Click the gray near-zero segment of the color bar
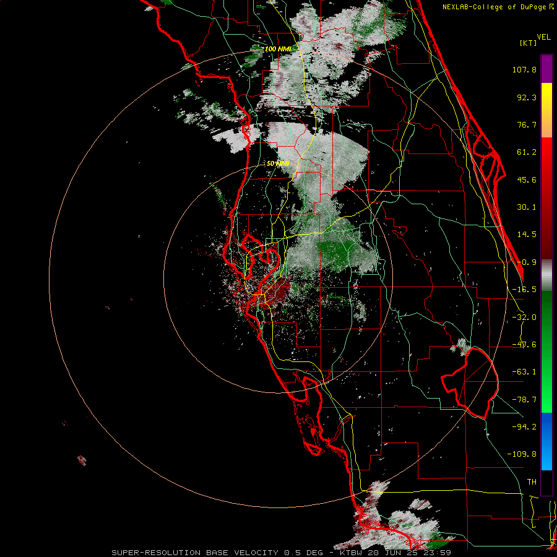This screenshot has width=557, height=557. pos(546,275)
